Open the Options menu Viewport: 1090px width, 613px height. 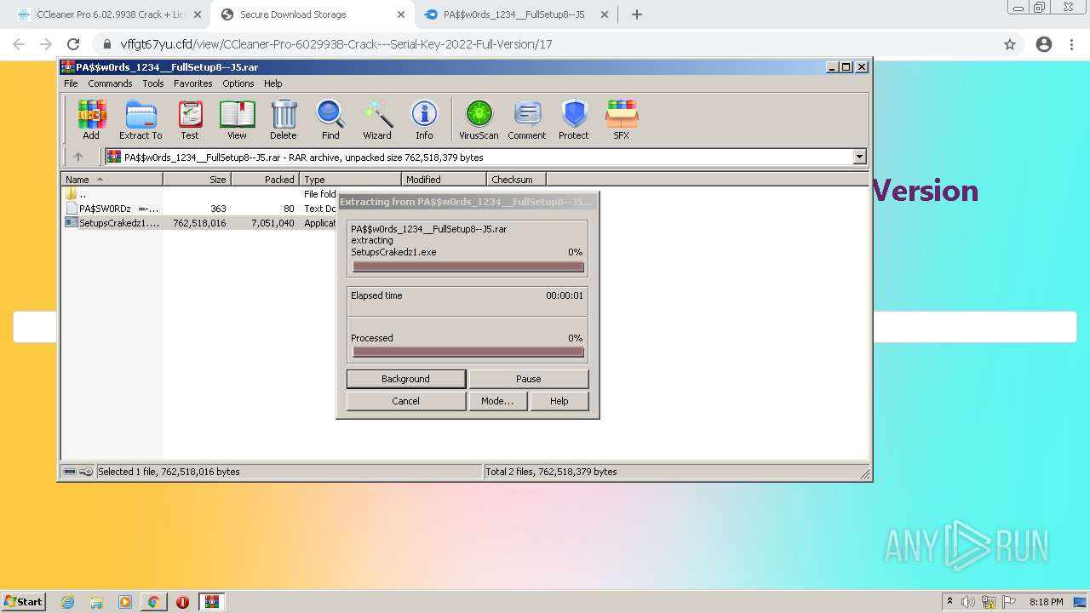pyautogui.click(x=238, y=83)
